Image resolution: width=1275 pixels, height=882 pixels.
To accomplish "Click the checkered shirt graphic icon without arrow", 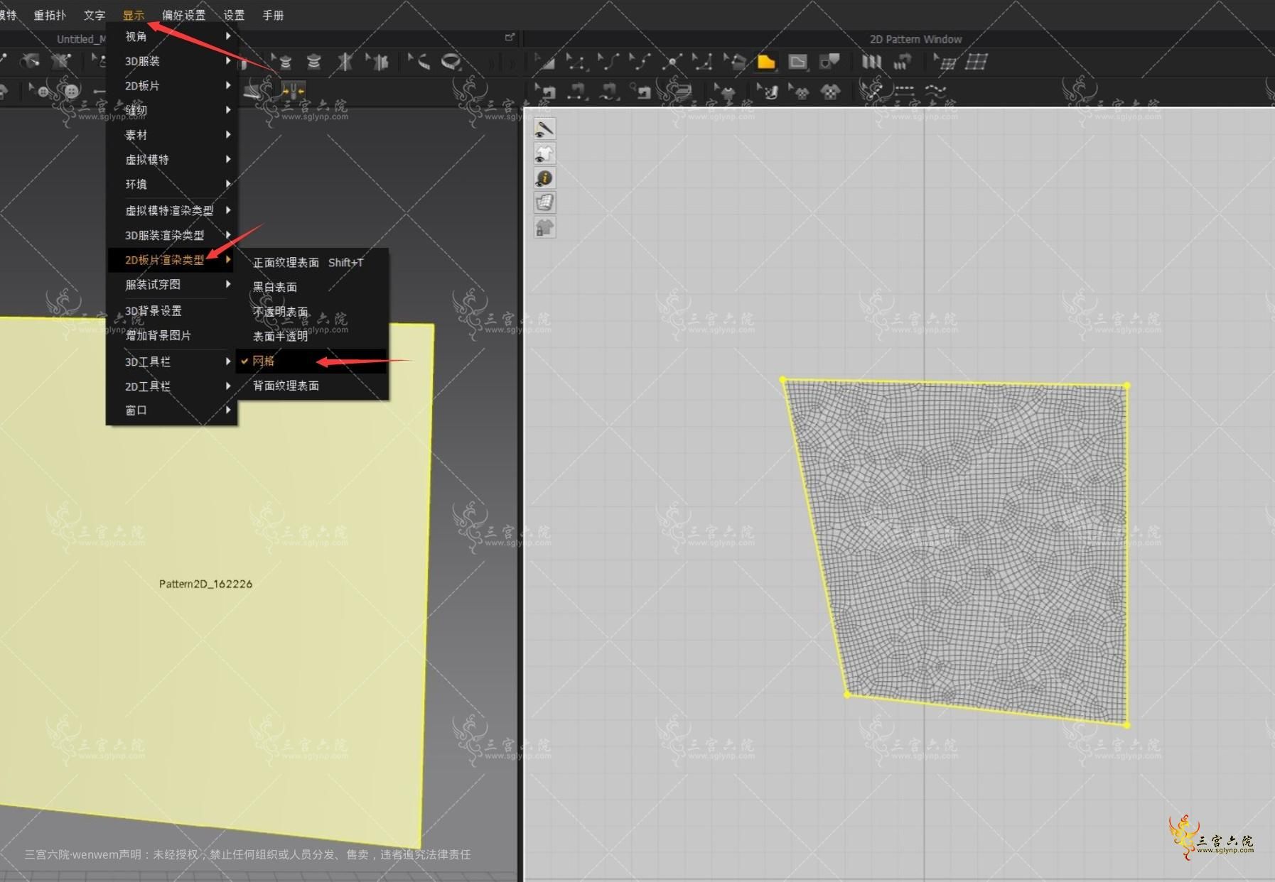I will point(830,91).
